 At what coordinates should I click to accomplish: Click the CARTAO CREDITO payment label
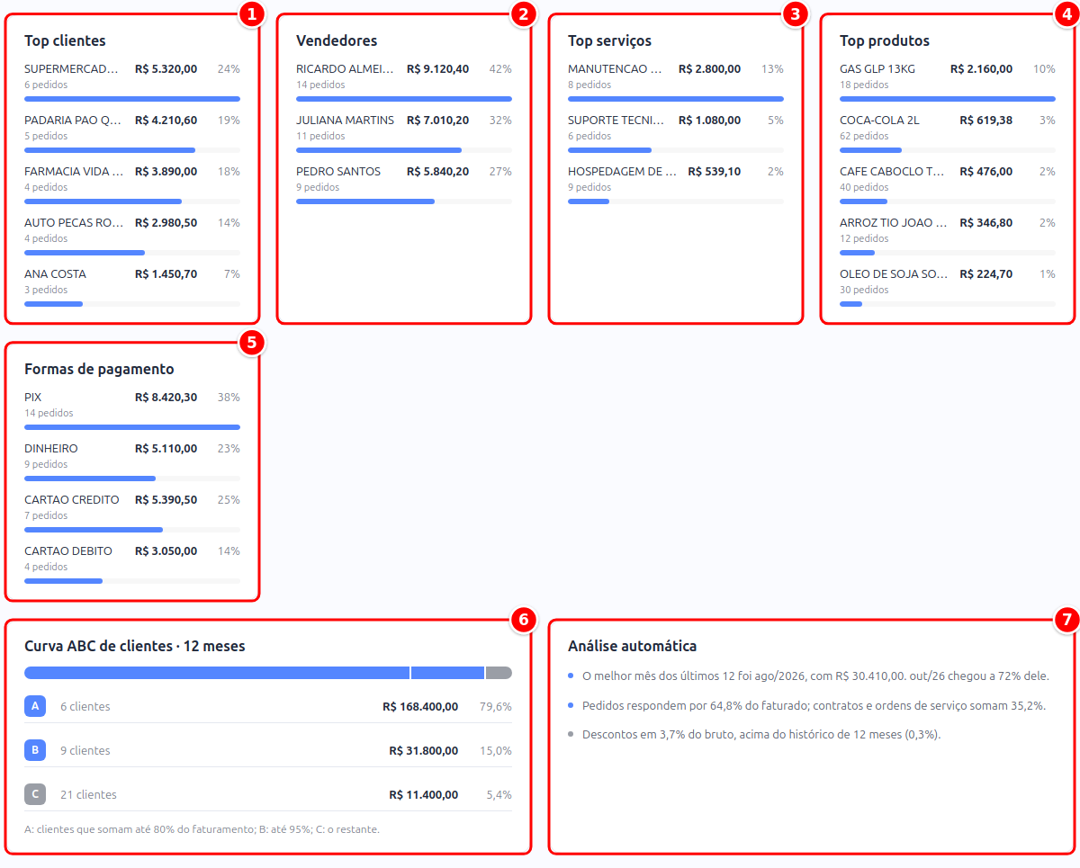pos(72,500)
